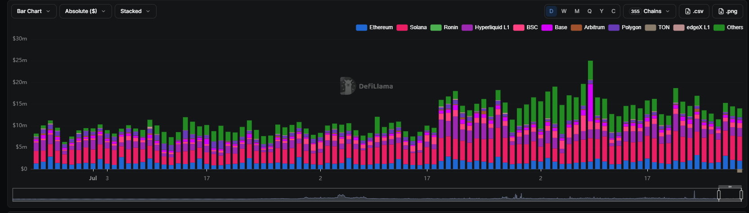
Task: Click the $5m y-axis label
Action: click(x=22, y=147)
